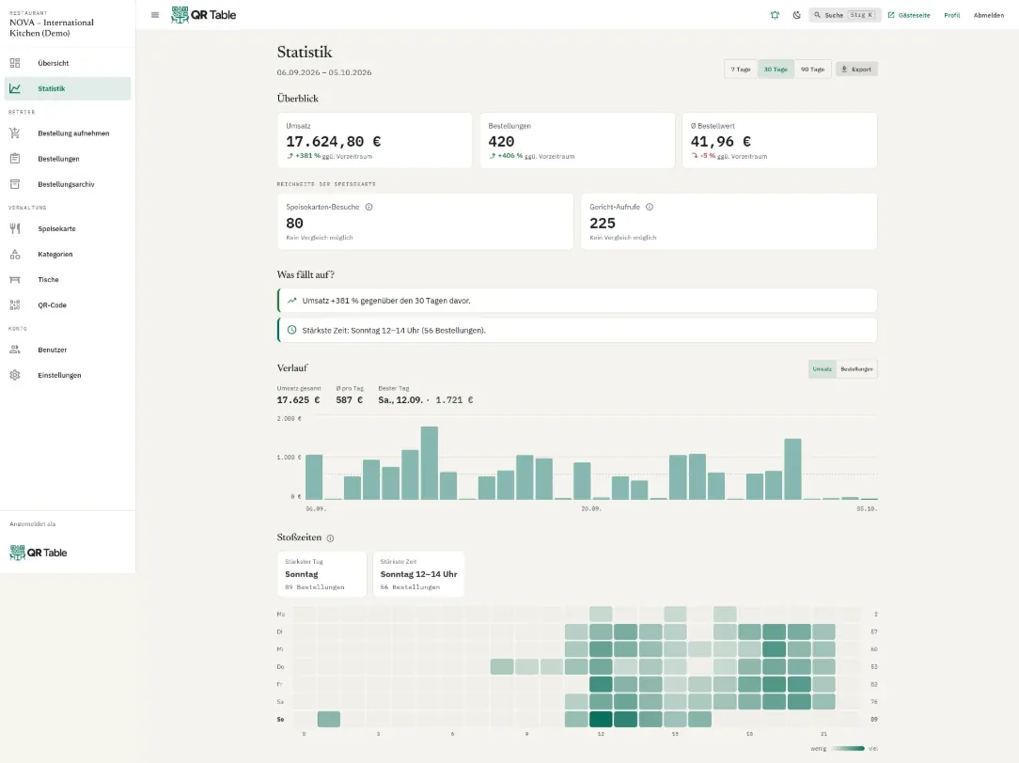1019x763 pixels.
Task: Click the Ø Bestellwert 41,96 € card
Action: (779, 141)
